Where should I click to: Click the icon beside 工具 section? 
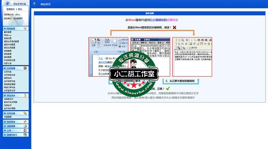(x=25, y=130)
